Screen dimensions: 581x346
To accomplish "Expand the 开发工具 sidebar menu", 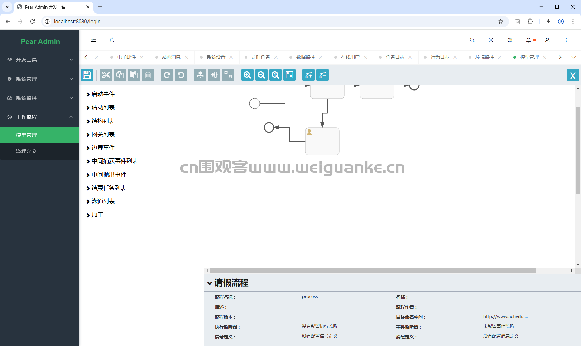I will tap(40, 60).
